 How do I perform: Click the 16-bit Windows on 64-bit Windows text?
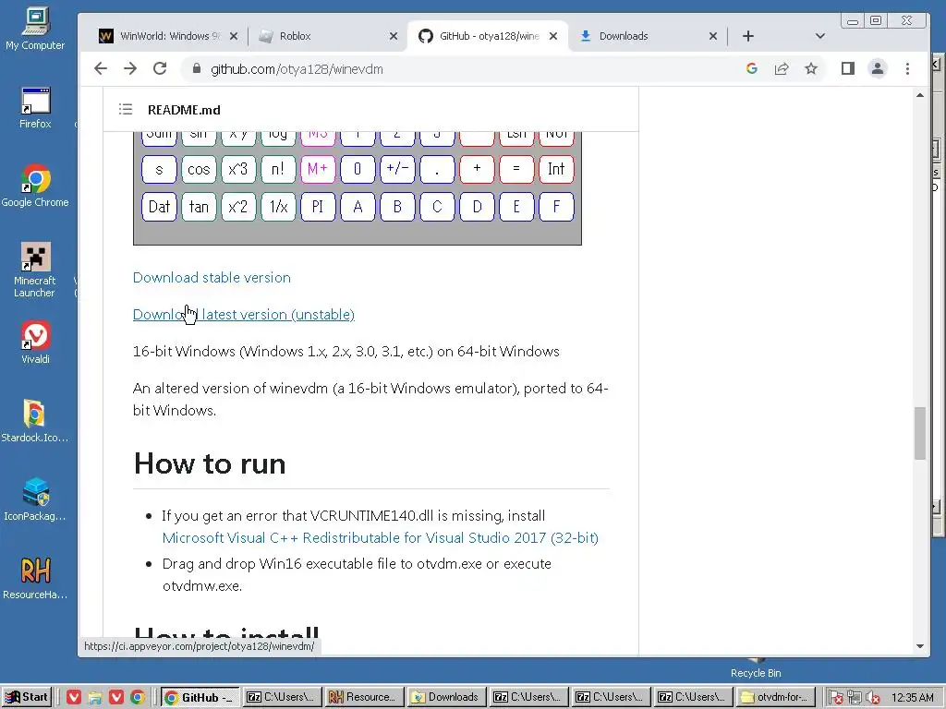click(346, 352)
